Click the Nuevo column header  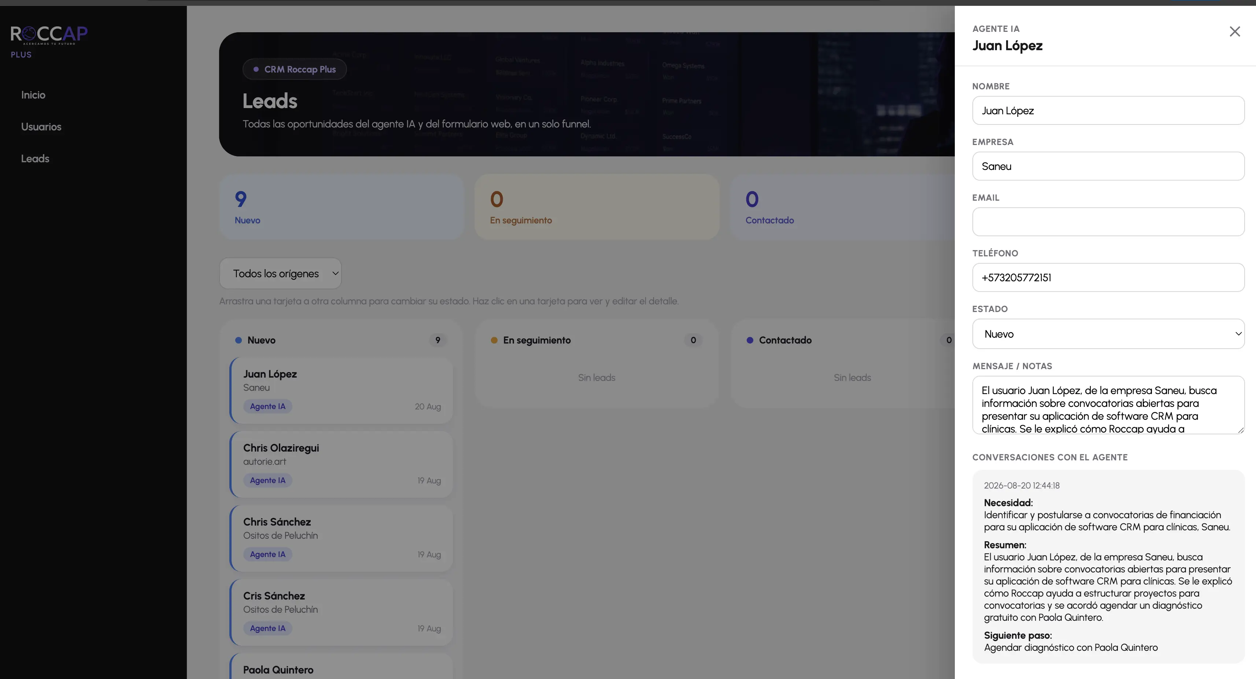pyautogui.click(x=261, y=340)
